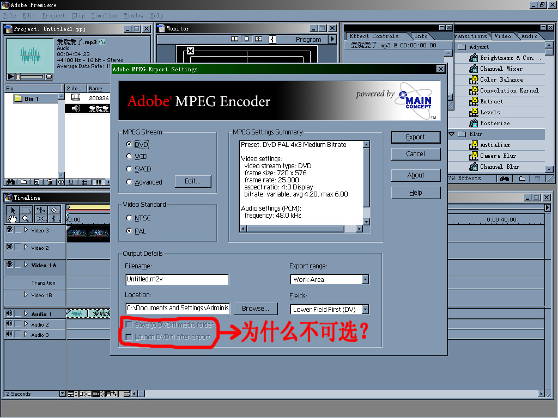Select the Range Select marquee tool

[26, 210]
